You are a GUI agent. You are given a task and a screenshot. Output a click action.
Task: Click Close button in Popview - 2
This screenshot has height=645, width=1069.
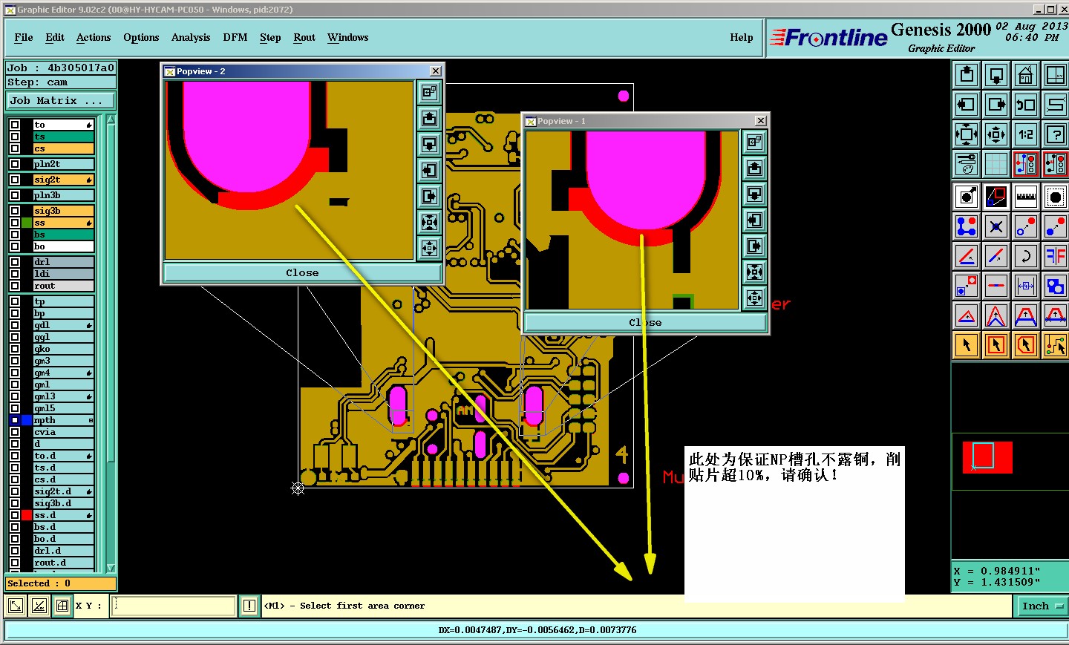pyautogui.click(x=302, y=272)
